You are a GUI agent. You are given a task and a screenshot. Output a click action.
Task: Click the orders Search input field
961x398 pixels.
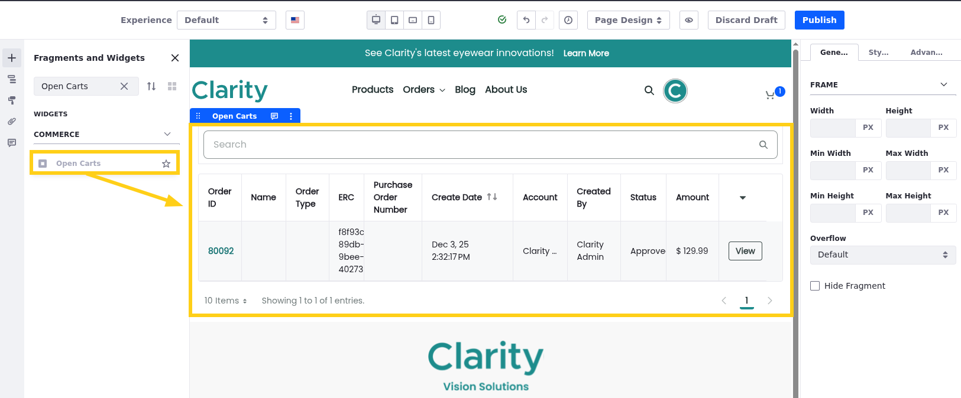tap(490, 145)
